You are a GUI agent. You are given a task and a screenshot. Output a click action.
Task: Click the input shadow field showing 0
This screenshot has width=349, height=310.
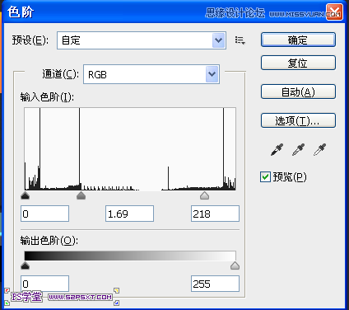(44, 214)
